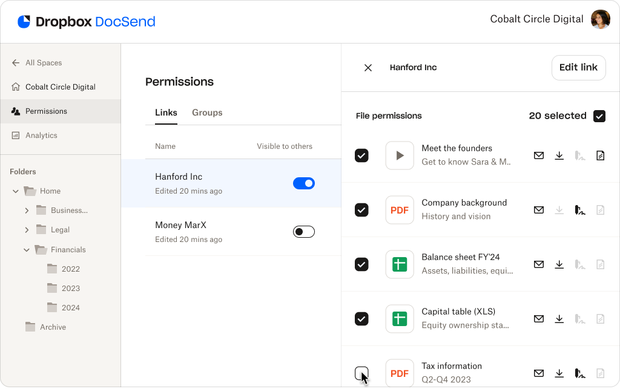620x389 pixels.
Task: Switch to the Groups tab
Action: pyautogui.click(x=207, y=113)
